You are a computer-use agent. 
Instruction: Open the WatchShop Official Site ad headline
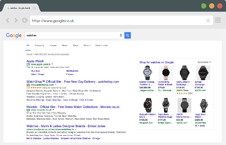coord(73,82)
